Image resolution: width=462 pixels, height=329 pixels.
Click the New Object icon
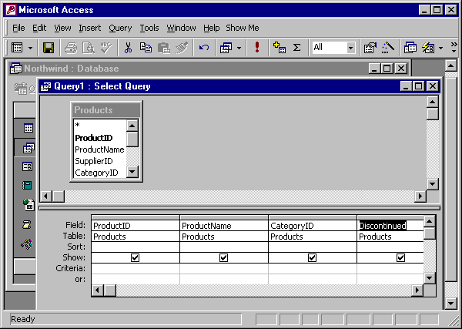pyautogui.click(x=428, y=48)
